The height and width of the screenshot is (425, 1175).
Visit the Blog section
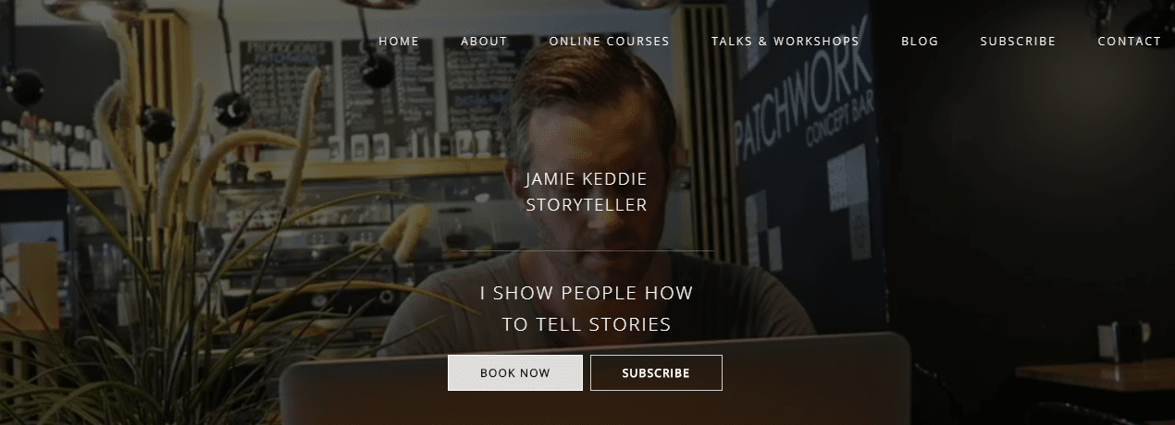[920, 42]
